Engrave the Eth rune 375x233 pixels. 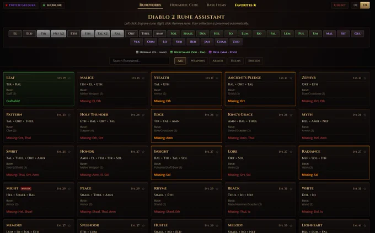(74, 34)
